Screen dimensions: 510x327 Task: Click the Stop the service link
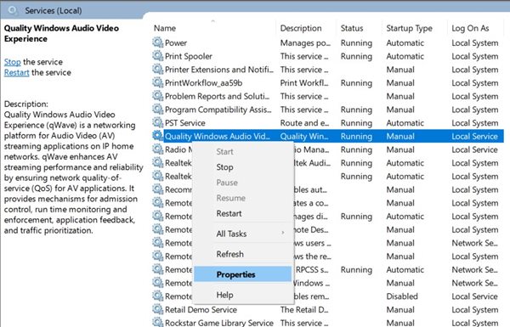coord(13,62)
